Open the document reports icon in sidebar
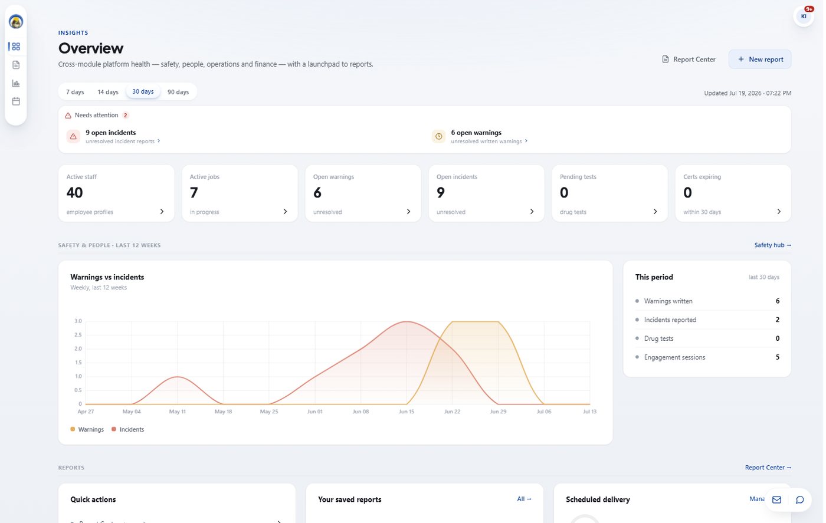This screenshot has width=826, height=523. click(x=16, y=65)
